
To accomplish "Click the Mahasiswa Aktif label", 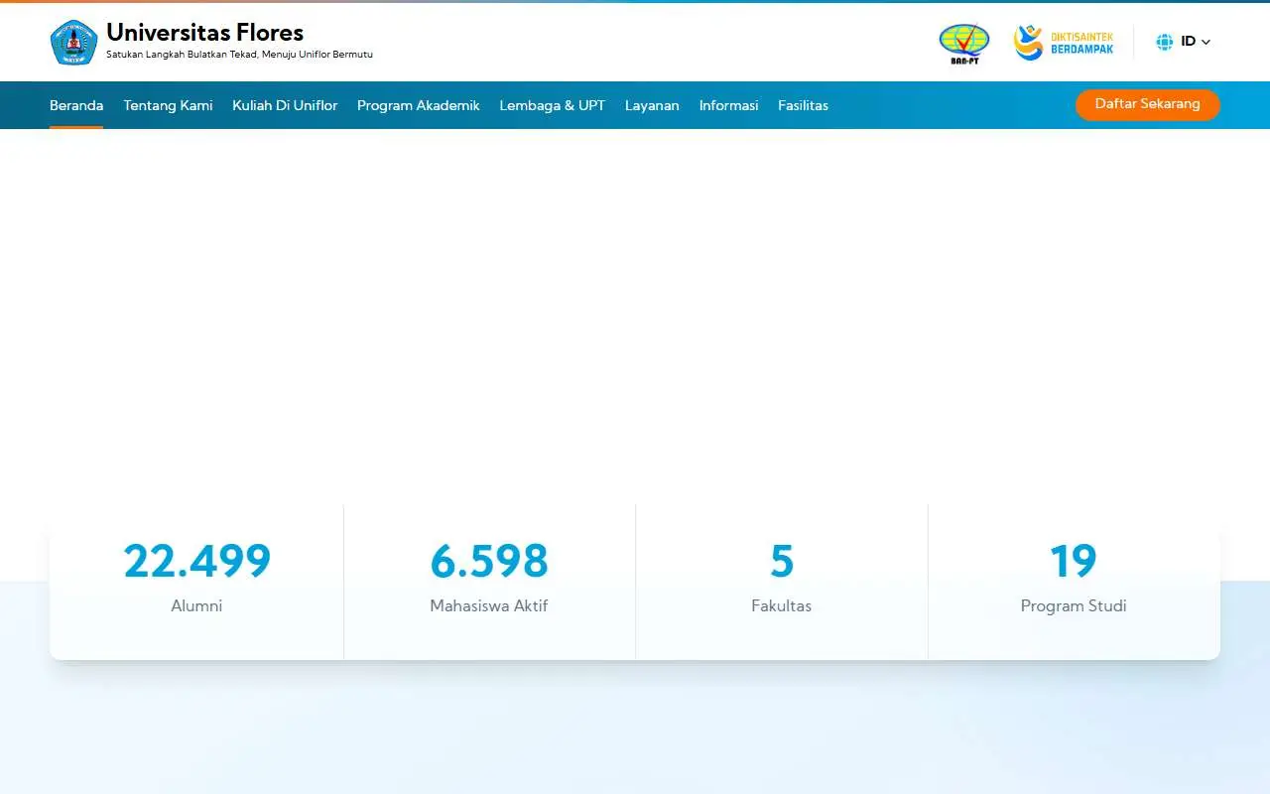I will coord(488,605).
